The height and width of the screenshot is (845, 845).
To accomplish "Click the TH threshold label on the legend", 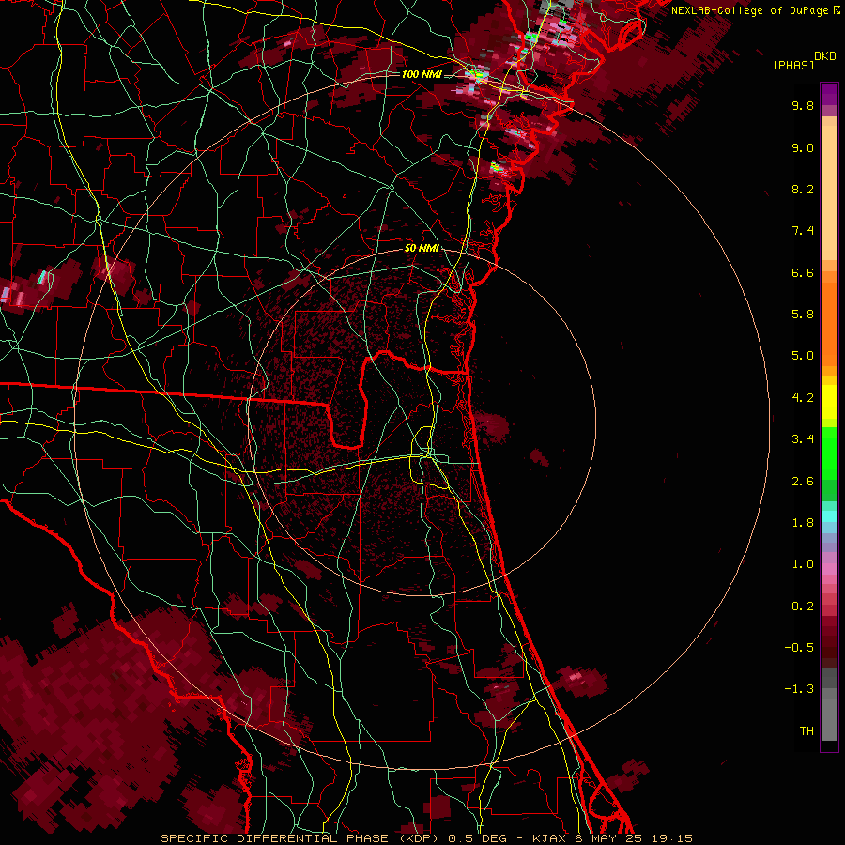I will pos(807,731).
